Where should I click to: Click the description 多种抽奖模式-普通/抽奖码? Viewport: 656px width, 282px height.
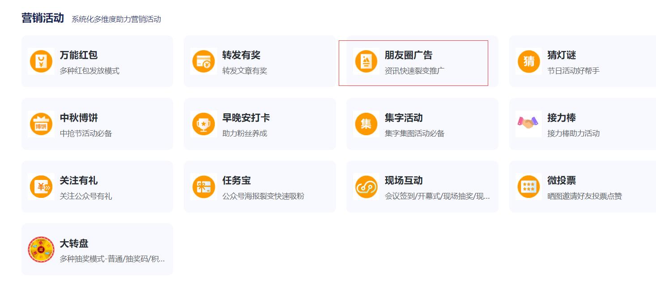point(112,259)
